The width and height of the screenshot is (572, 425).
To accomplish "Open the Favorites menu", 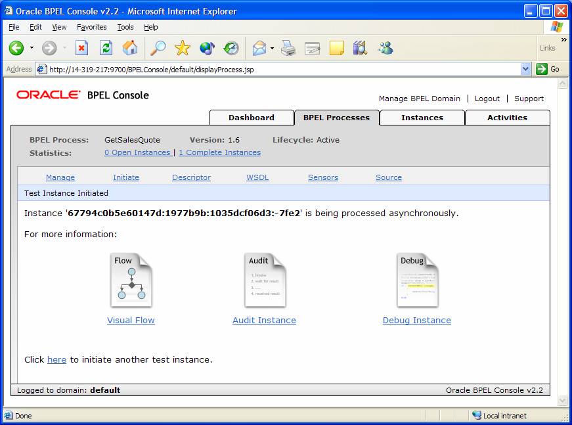I will click(x=91, y=27).
